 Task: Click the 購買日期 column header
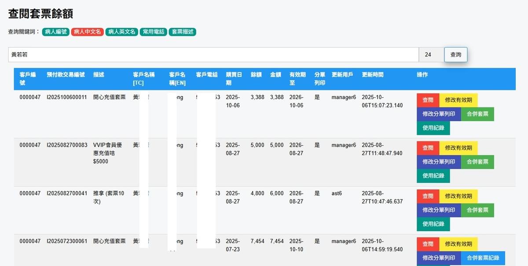pyautogui.click(x=233, y=78)
